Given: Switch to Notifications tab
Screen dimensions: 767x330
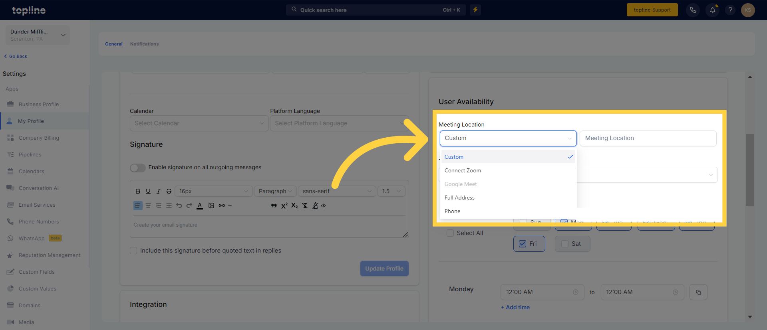Looking at the screenshot, I should coord(144,44).
